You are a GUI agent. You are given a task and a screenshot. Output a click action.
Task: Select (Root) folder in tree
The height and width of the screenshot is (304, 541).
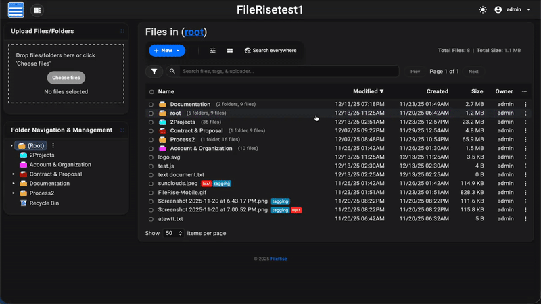[x=31, y=145]
